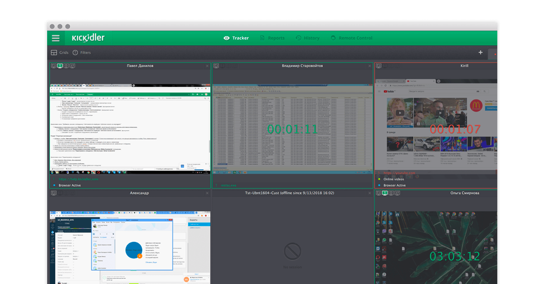Click Browser Active under Kirill
Viewport: 544px width, 284px height.
tap(394, 185)
